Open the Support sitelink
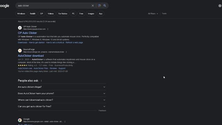The image size is (222, 125). pos(62,68)
